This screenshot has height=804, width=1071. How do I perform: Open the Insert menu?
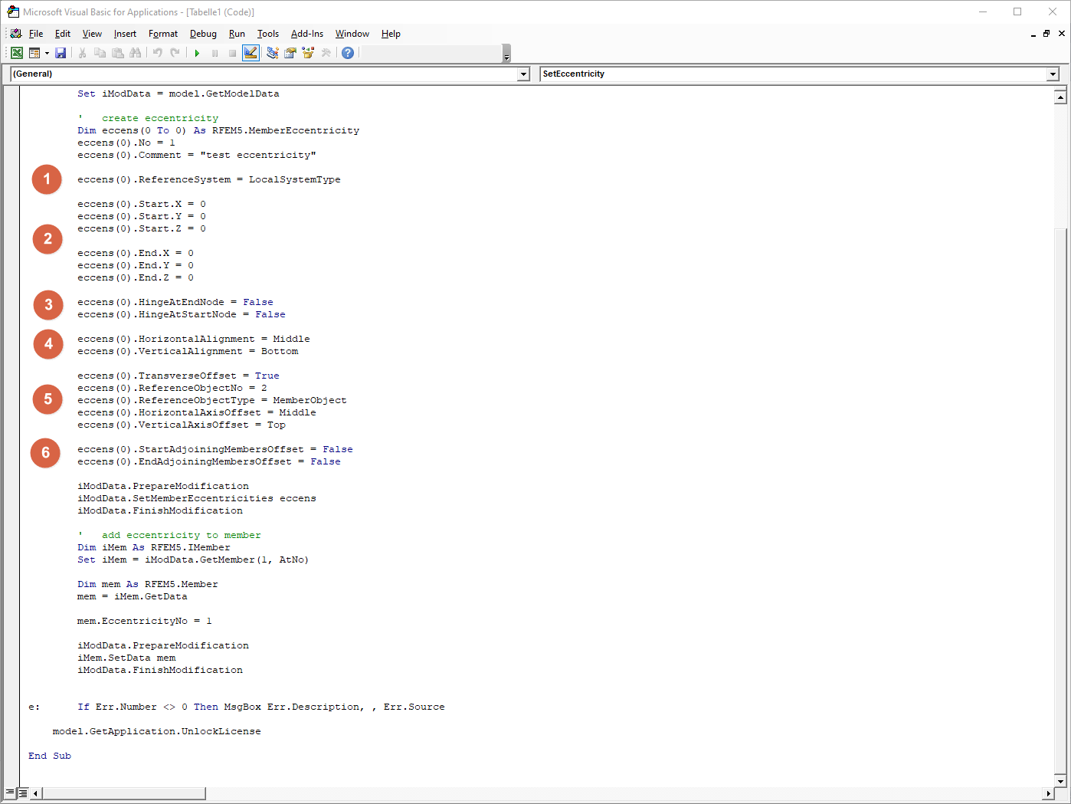[125, 34]
